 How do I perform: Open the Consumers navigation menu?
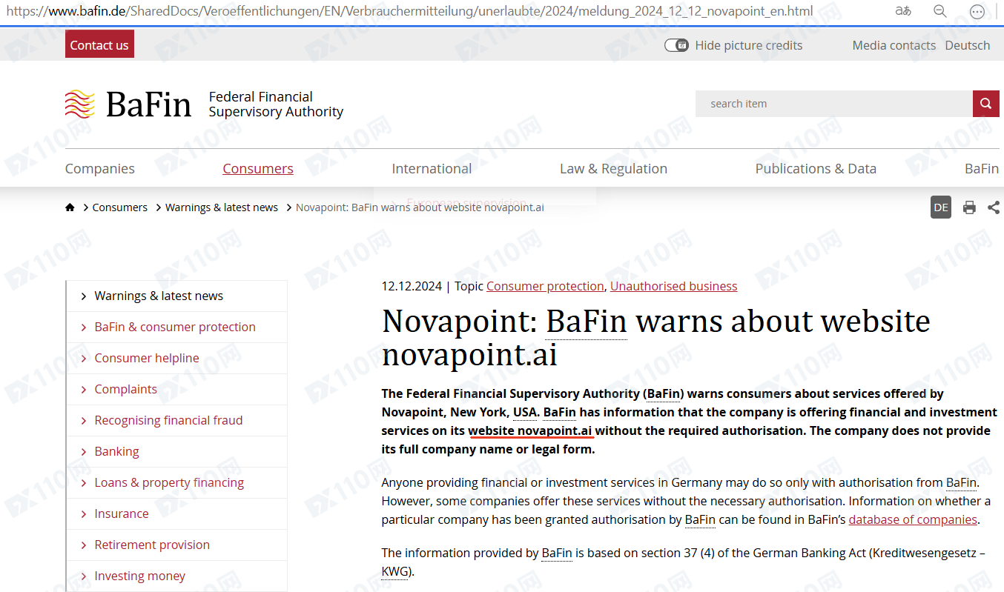coord(258,168)
